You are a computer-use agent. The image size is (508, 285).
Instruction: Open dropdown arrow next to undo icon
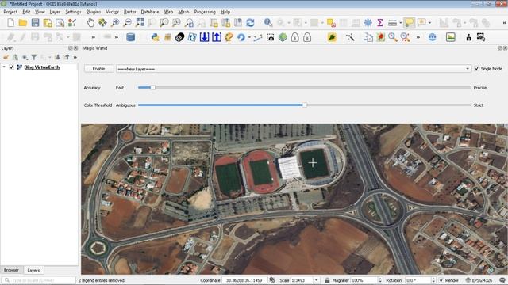point(249,37)
